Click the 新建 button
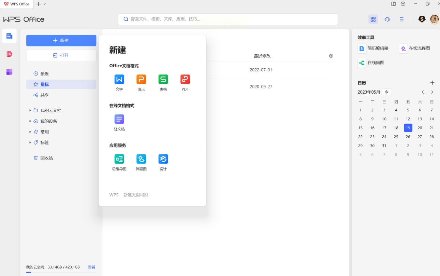 pos(61,40)
